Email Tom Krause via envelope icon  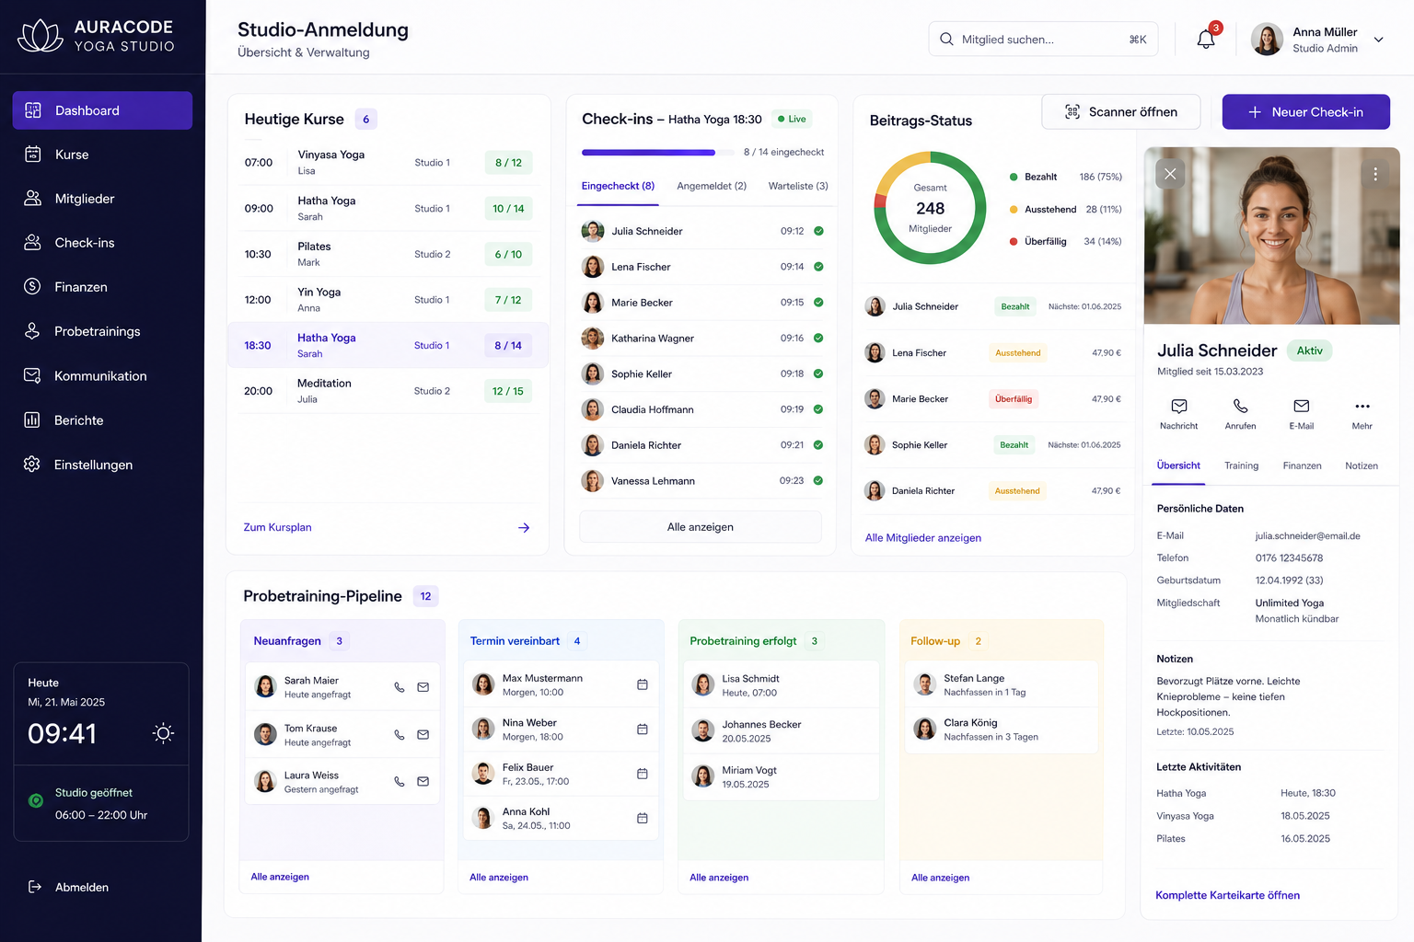[x=423, y=735]
